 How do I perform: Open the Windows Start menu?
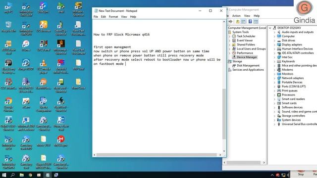4,175
